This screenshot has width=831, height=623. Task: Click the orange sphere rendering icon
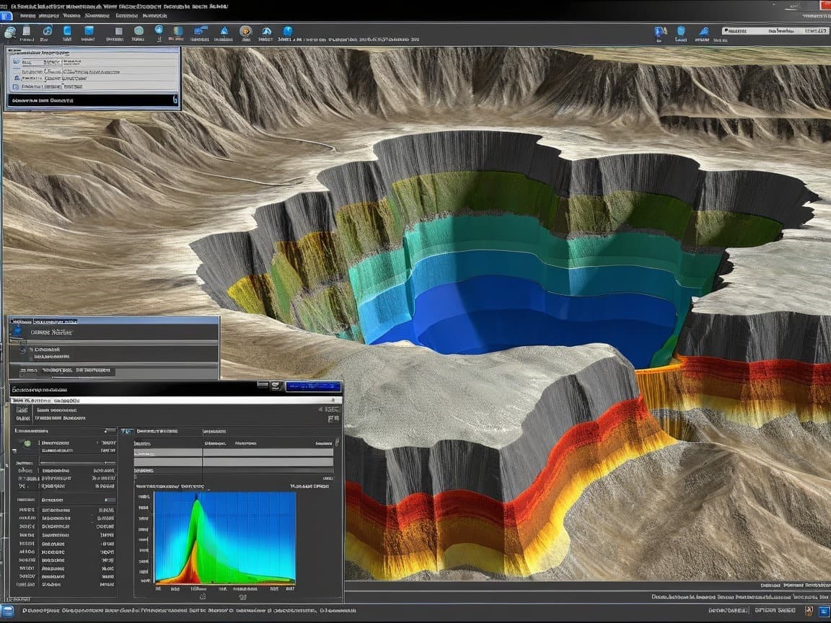(x=245, y=31)
